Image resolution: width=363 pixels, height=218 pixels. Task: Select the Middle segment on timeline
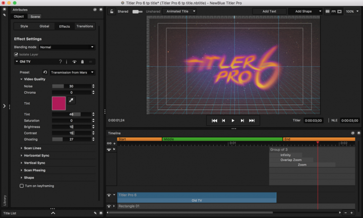[222, 139]
